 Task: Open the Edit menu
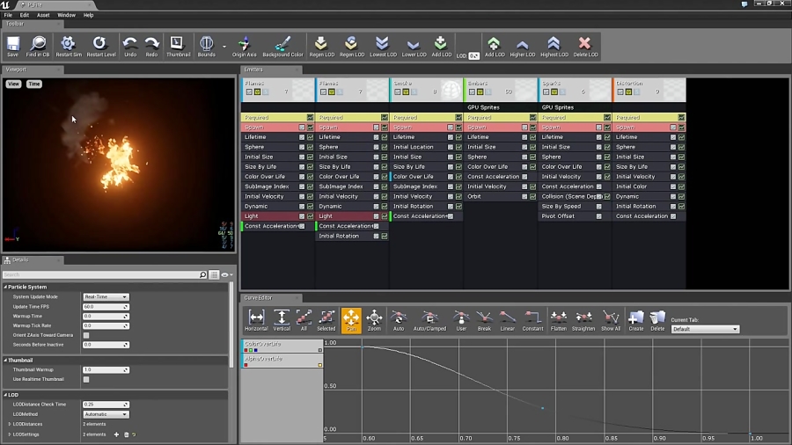click(x=25, y=15)
